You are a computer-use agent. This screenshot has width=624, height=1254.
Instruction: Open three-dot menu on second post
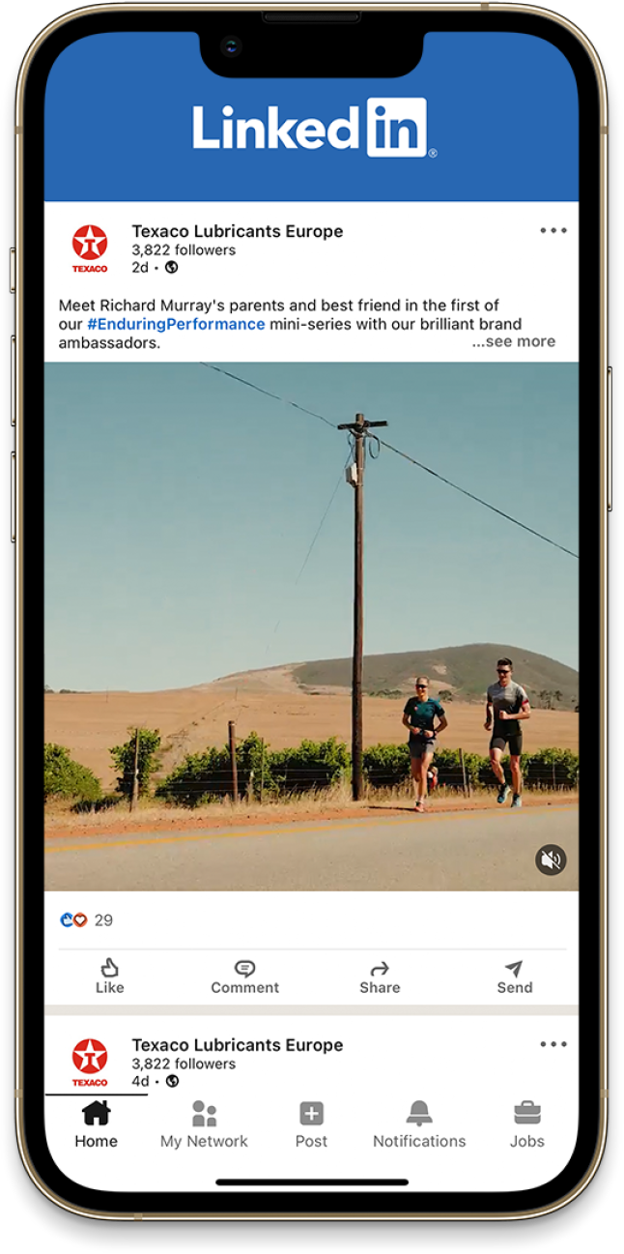coord(553,1044)
